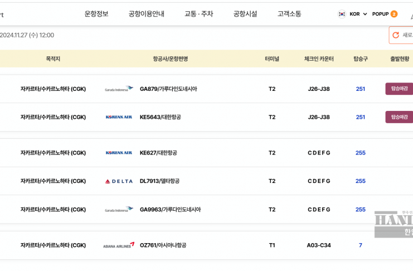Click gate 7 link for OZ761
Screen dimensions: 413x271
tap(361, 245)
